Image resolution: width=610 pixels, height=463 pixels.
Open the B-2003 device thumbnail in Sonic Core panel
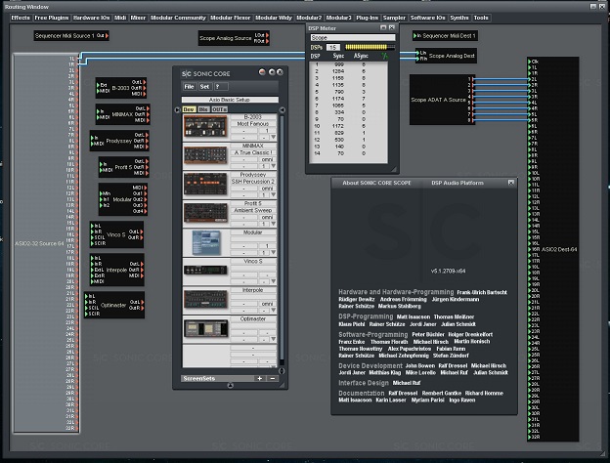pos(205,127)
